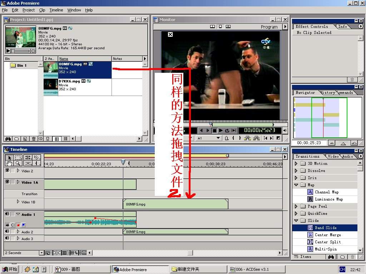Select the Razor tool in Timeline
This screenshot has height=274, width=366.
click(x=37, y=157)
